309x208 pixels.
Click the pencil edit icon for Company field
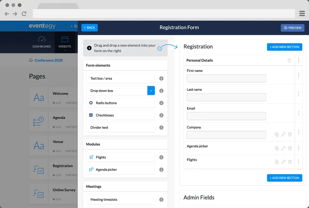tap(283, 134)
